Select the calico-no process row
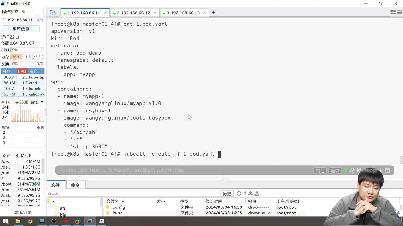403x226 pixels. point(23,94)
